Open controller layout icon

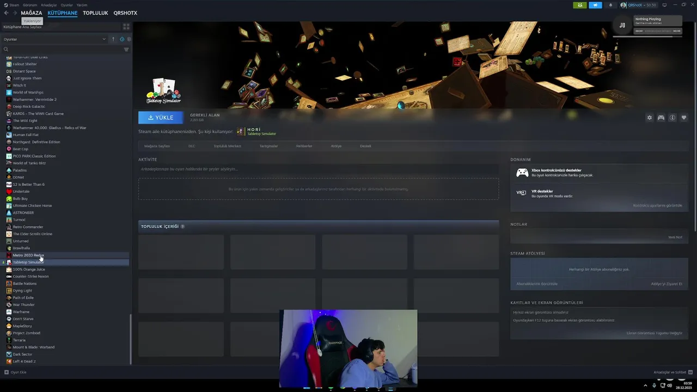[x=661, y=118]
